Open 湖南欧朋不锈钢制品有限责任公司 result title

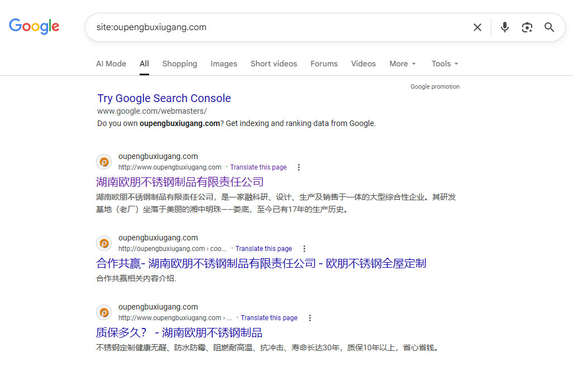tap(180, 182)
